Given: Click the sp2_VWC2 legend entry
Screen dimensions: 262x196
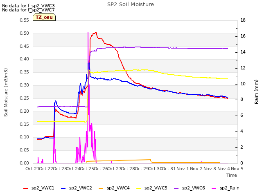Looking at the screenshot, I should pyautogui.click(x=77, y=188).
